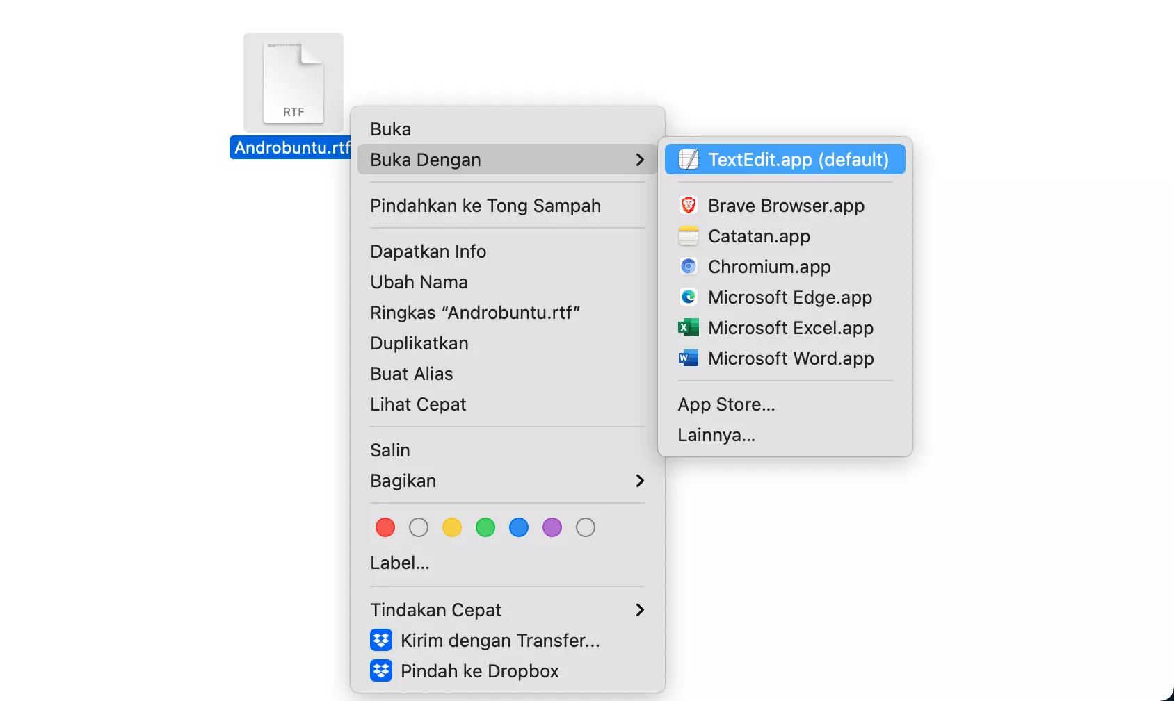Click Lainnya... to browse more apps
Screen dimensions: 1174x701
coord(716,434)
